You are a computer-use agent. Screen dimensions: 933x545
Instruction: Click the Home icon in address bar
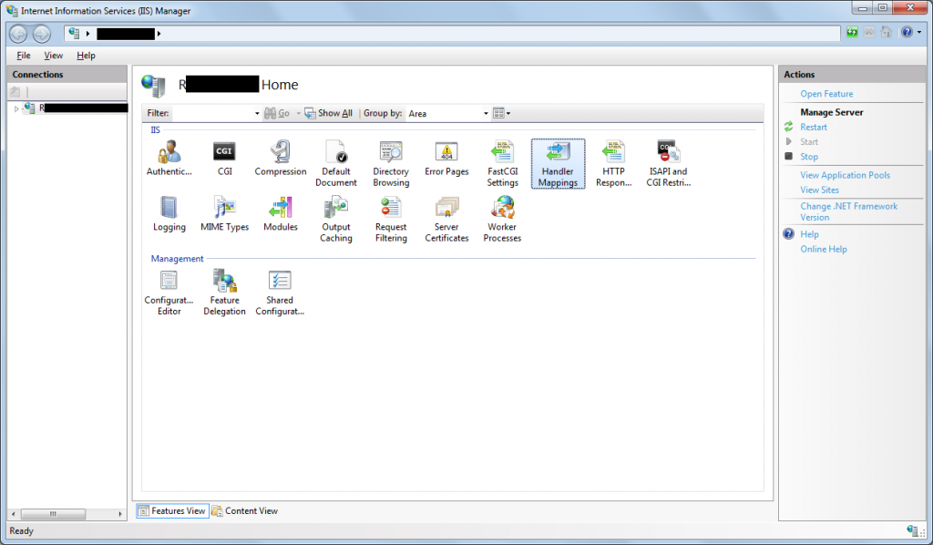pyautogui.click(x=886, y=32)
